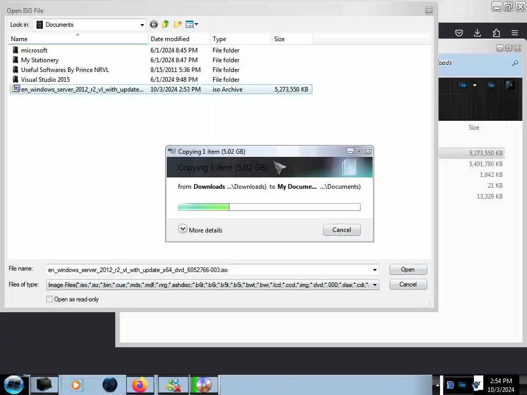Click the network tray icon
Image resolution: width=527 pixels, height=395 pixels.
tap(463, 385)
